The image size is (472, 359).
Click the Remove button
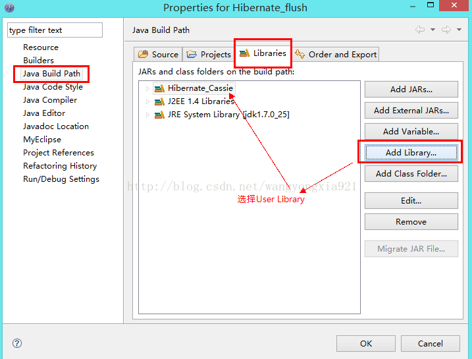tap(411, 222)
